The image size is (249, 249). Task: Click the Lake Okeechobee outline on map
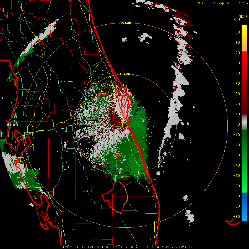point(115,197)
